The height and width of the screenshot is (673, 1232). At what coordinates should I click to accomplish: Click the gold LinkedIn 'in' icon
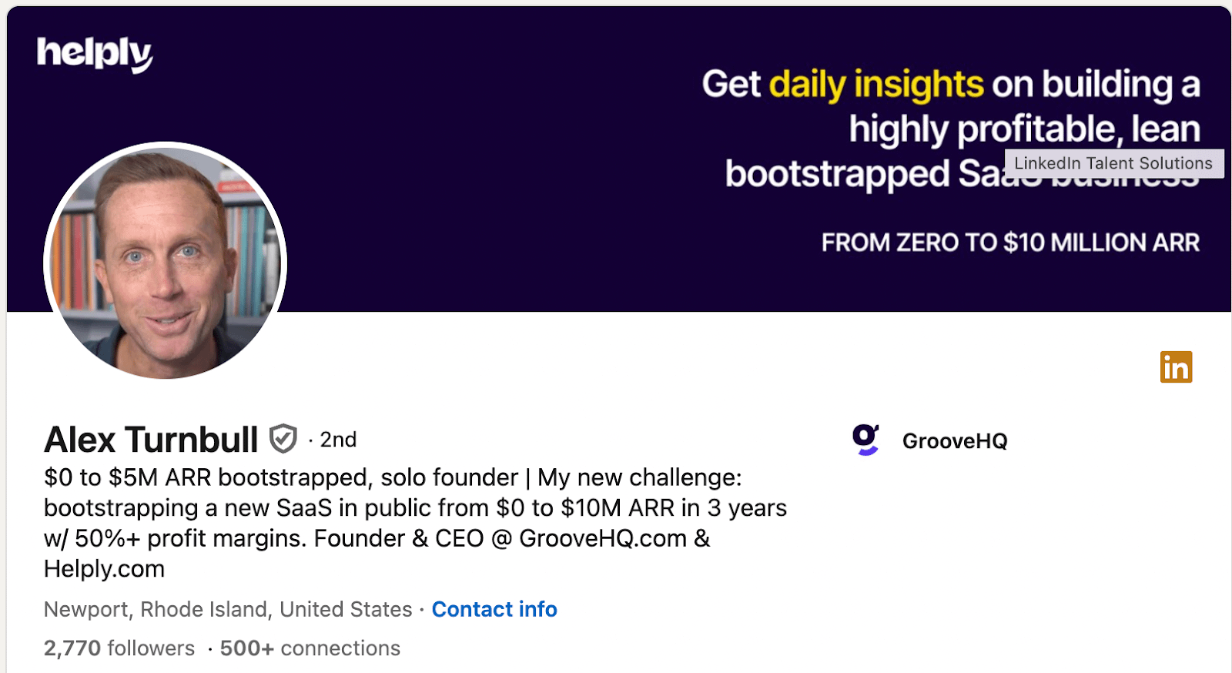1176,367
